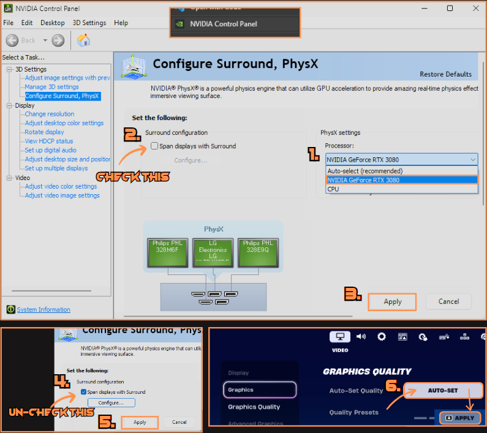
Task: Open the gear icon tab in game settings
Action: (382, 337)
